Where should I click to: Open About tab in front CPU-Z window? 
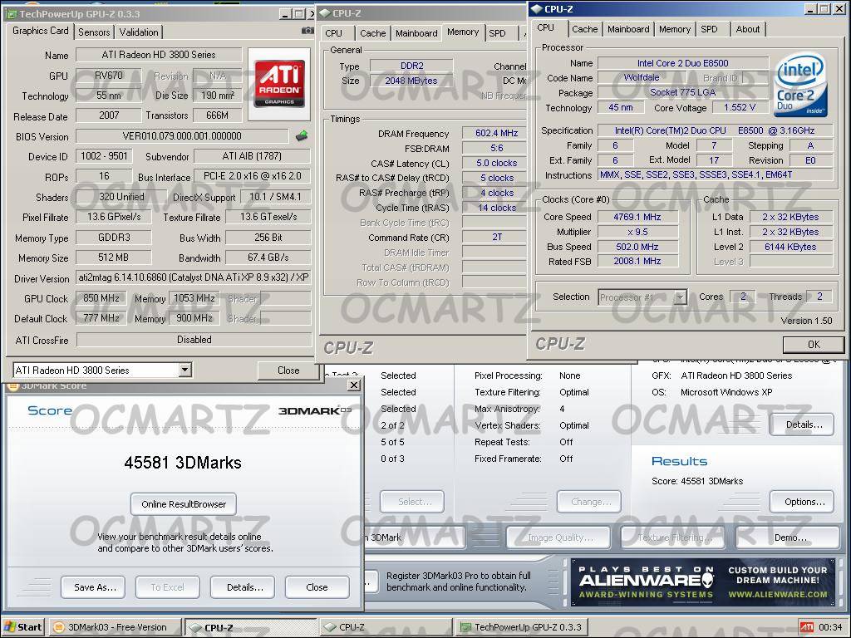747,29
